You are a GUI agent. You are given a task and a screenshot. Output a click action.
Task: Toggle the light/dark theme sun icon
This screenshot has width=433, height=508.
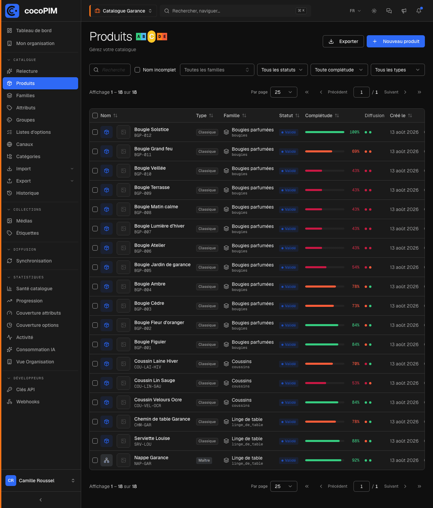(374, 11)
